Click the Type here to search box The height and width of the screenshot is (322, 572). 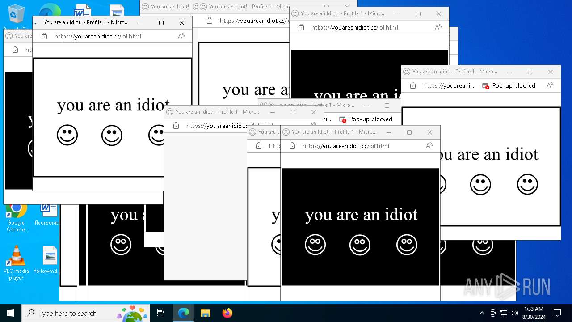86,313
